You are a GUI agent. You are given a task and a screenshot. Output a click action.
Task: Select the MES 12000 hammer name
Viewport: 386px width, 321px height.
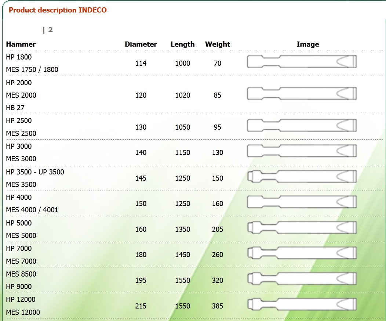pos(23,312)
